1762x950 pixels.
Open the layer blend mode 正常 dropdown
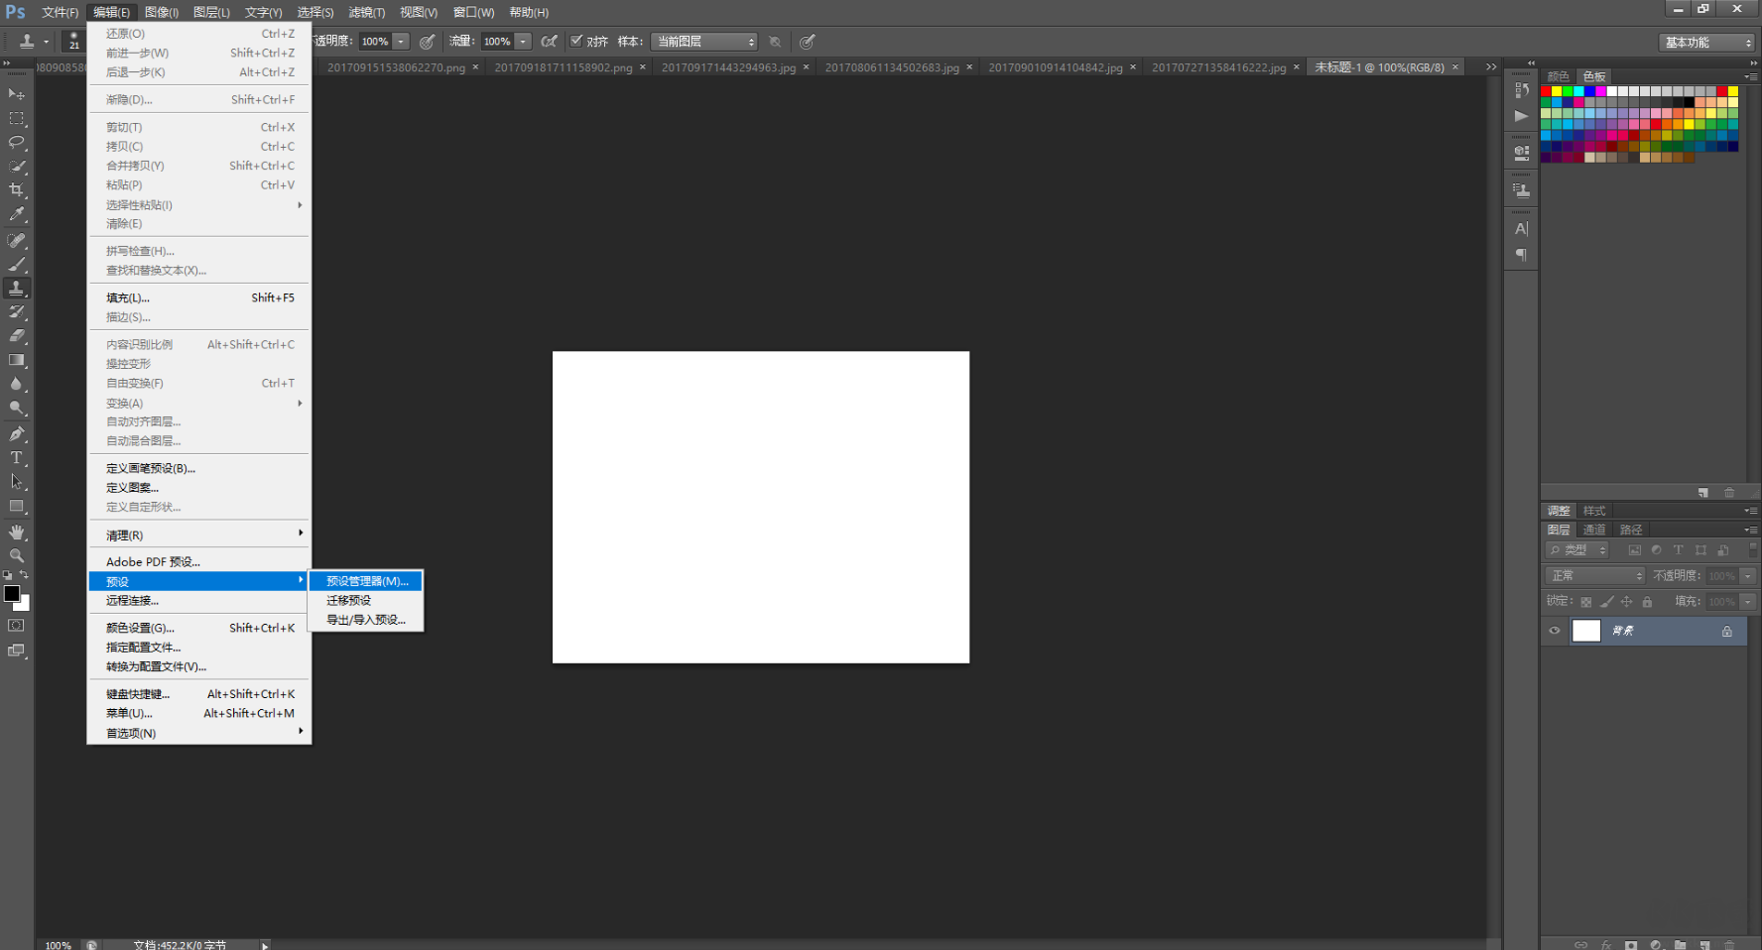click(x=1595, y=576)
